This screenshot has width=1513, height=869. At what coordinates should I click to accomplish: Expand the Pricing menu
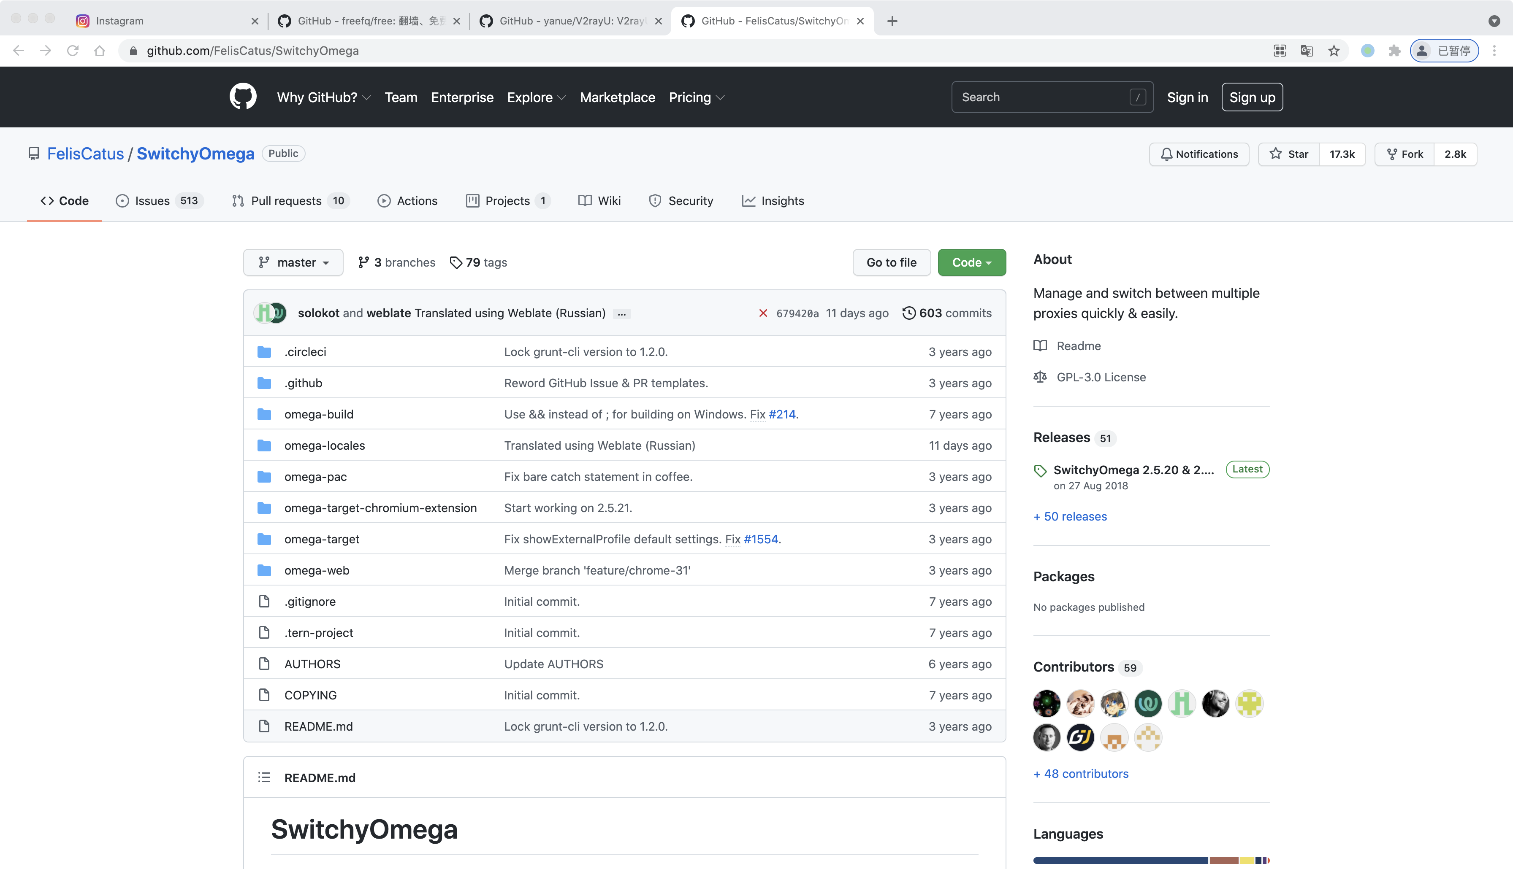pyautogui.click(x=696, y=97)
